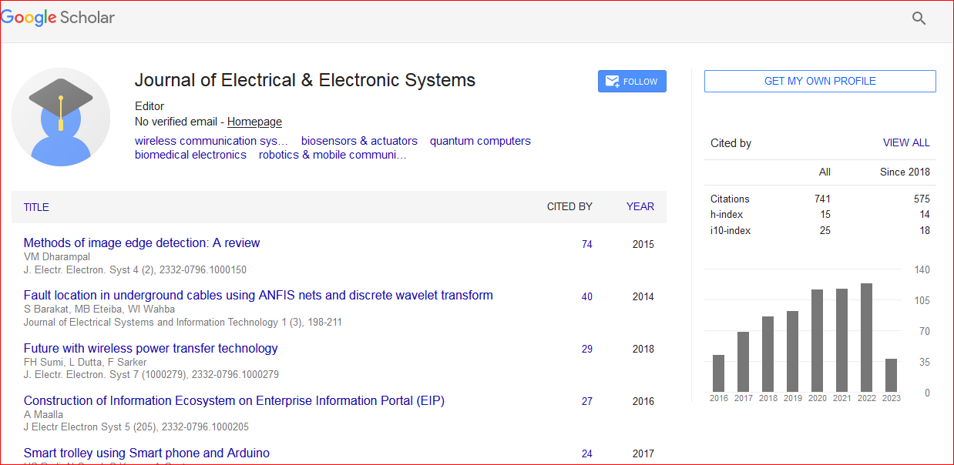Image resolution: width=954 pixels, height=465 pixels.
Task: Click the Google Scholar logo
Action: pos(58,18)
